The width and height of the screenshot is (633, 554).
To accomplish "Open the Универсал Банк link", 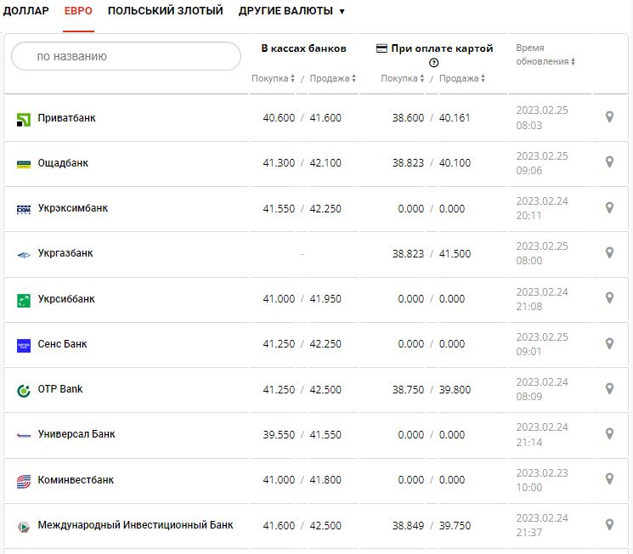I will [x=76, y=434].
